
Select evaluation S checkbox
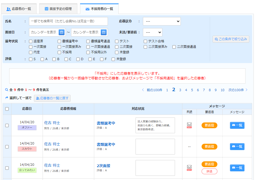click(x=31, y=59)
